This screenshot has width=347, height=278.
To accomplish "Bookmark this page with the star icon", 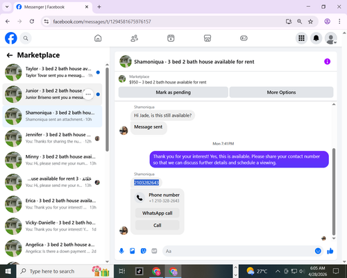I will tap(310, 22).
